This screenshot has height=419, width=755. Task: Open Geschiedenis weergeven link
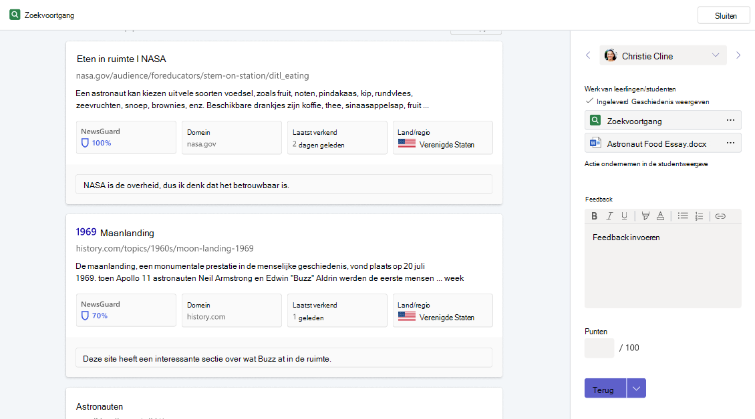[x=669, y=101]
